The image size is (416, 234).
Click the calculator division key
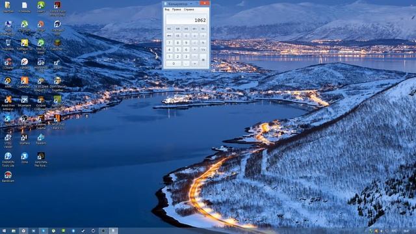pyautogui.click(x=195, y=42)
